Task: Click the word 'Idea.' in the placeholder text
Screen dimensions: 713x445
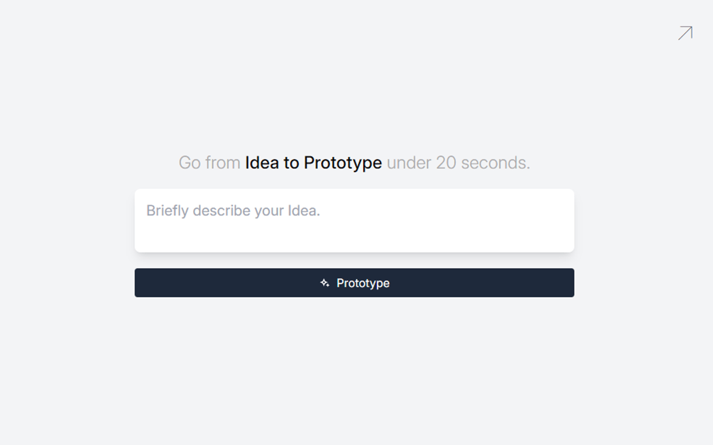Action: (304, 210)
